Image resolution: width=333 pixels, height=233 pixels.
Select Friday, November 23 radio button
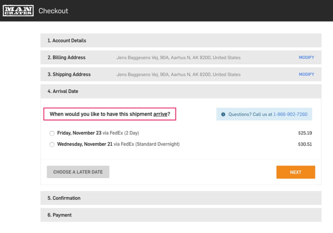[52, 133]
